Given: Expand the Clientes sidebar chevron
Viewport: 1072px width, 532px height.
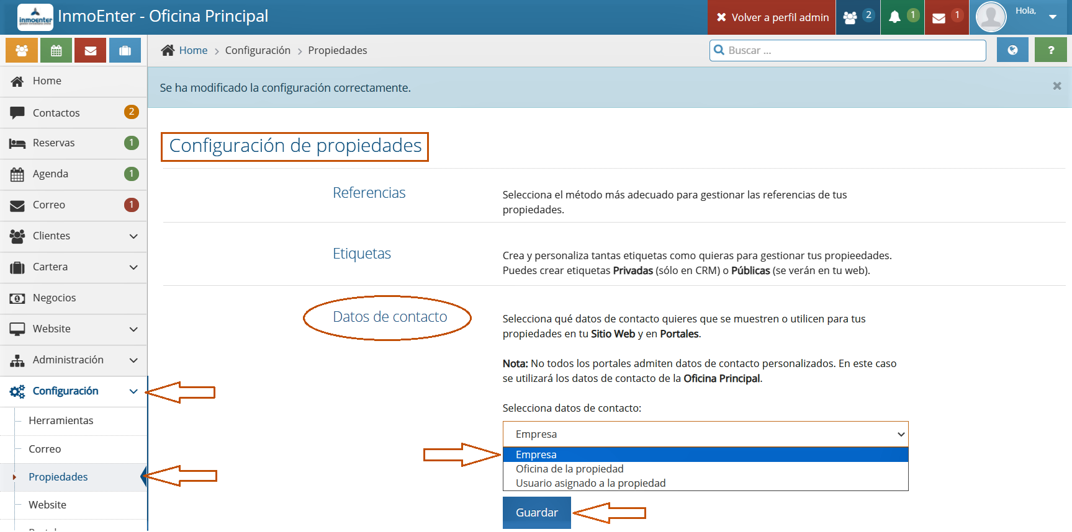Looking at the screenshot, I should [133, 236].
